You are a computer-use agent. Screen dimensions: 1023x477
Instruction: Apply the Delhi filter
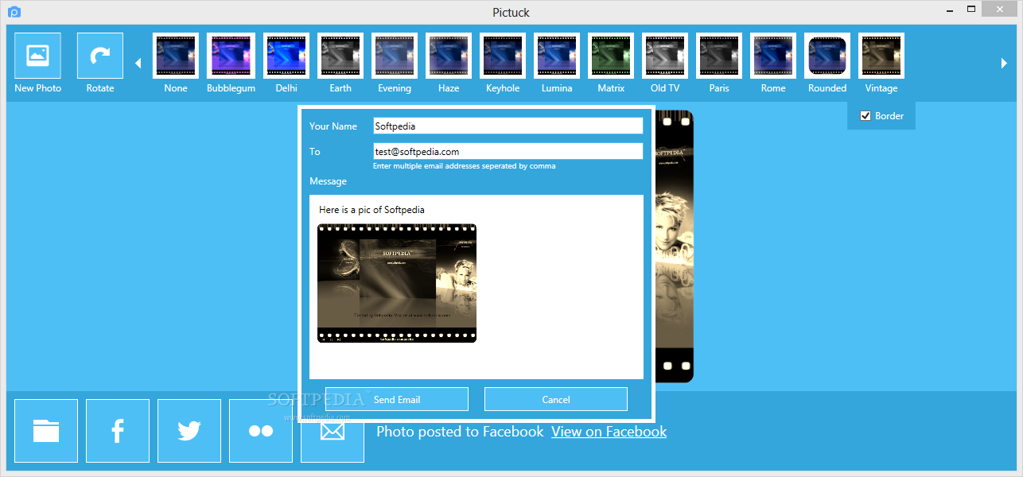pyautogui.click(x=286, y=56)
